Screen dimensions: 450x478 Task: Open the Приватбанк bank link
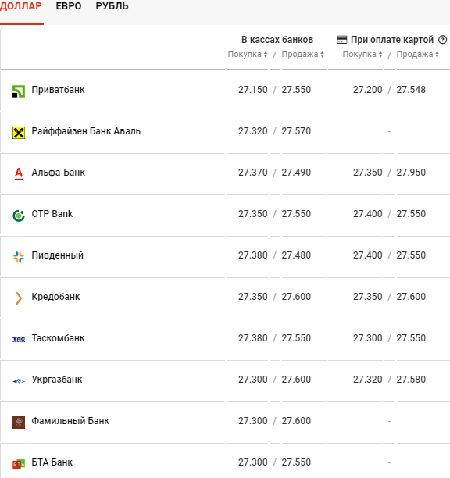[59, 90]
